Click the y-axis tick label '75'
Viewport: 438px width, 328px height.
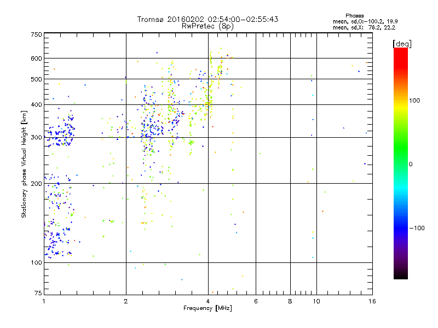(38, 293)
